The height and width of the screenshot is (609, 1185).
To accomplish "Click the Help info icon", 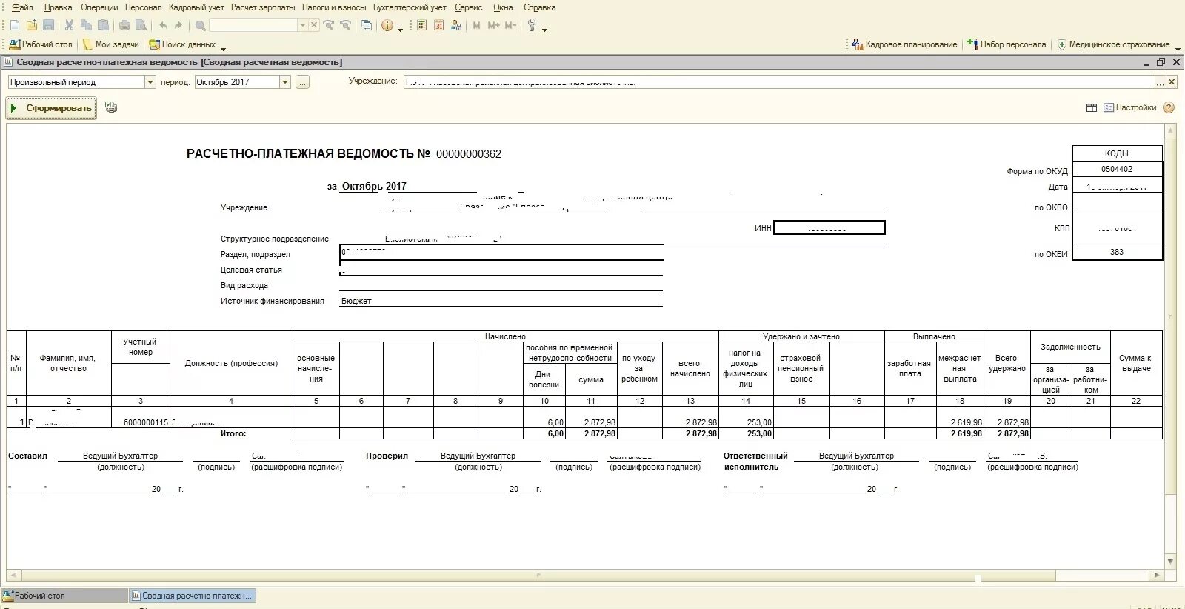I will point(387,25).
